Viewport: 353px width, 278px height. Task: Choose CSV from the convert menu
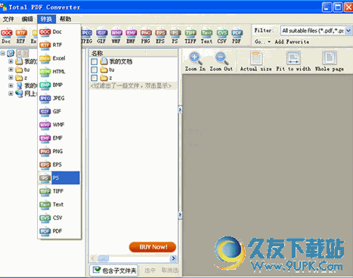[x=59, y=218]
